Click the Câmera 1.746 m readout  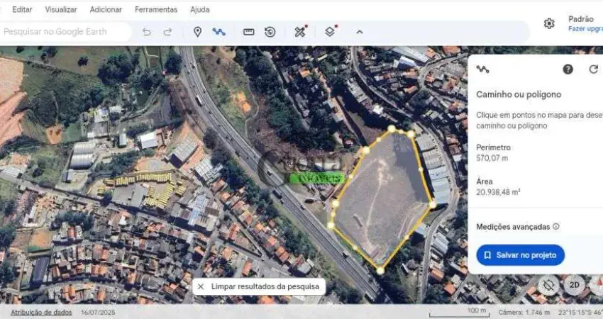[524, 313]
